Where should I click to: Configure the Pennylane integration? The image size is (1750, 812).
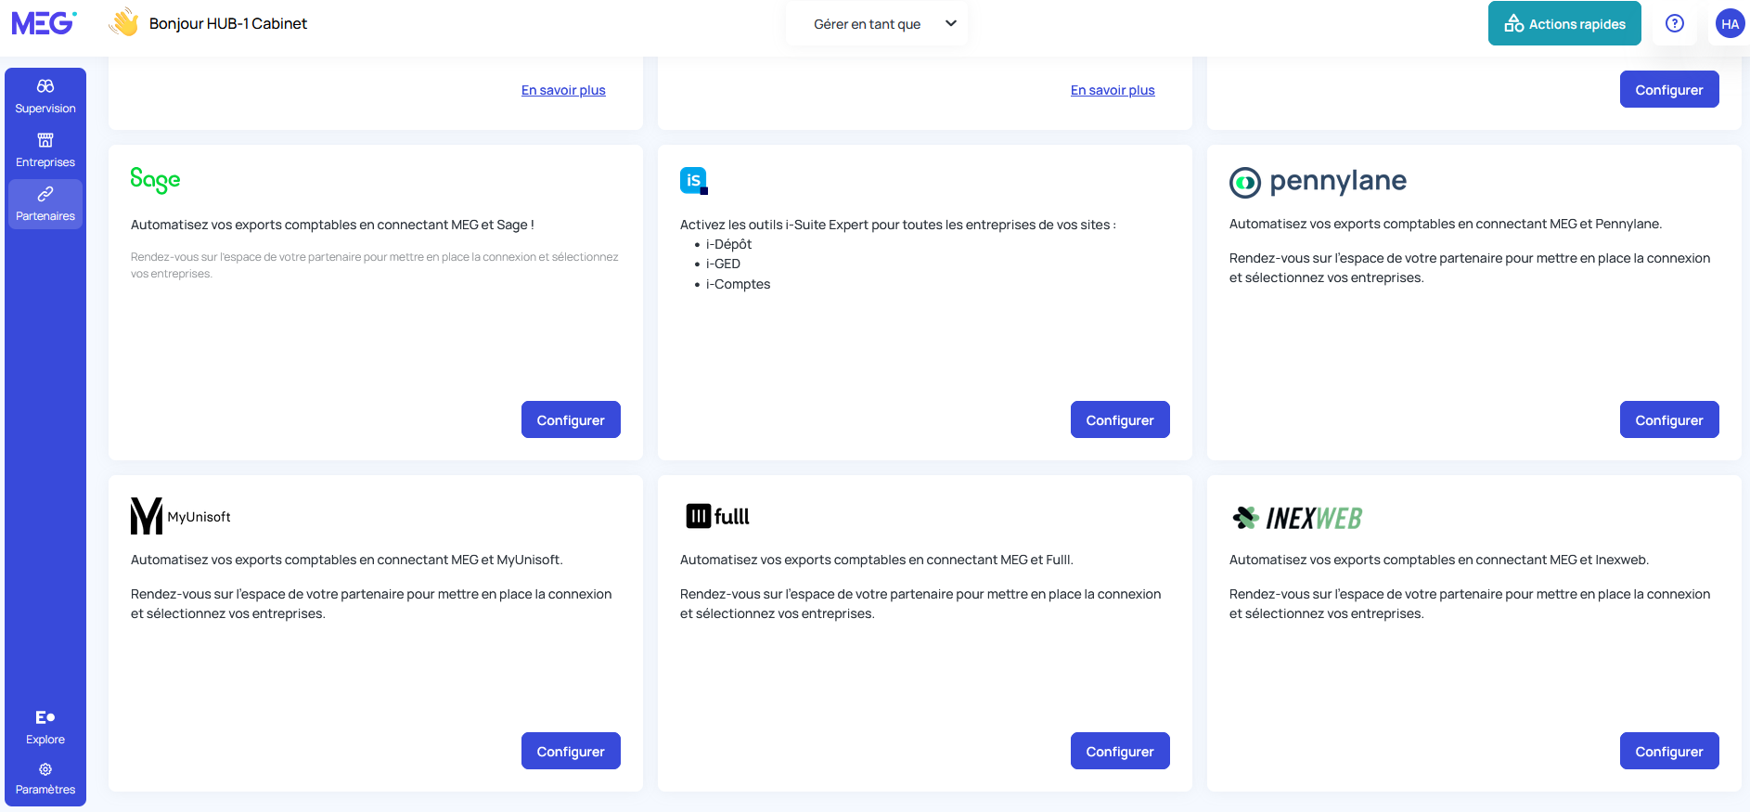1668,420
